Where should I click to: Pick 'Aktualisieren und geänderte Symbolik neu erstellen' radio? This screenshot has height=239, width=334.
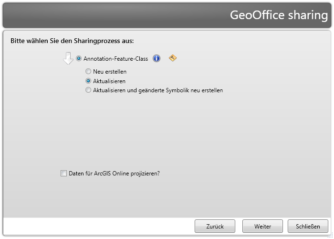point(88,90)
